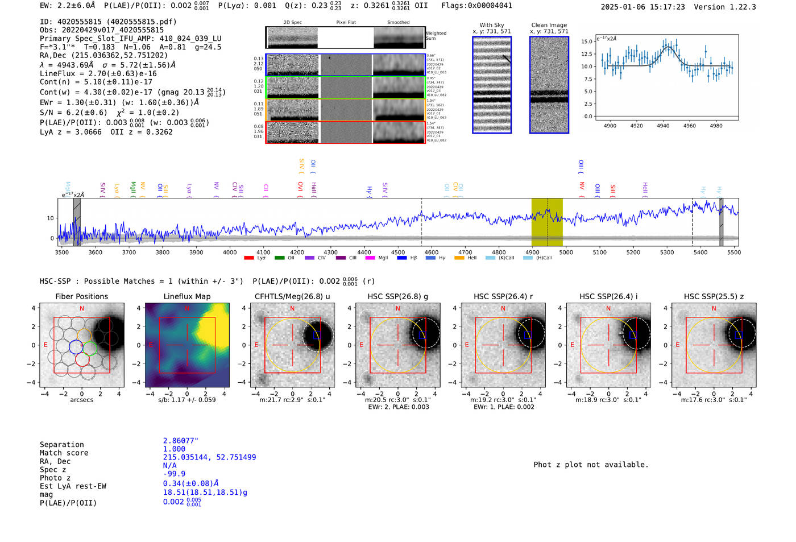Open the HSC SSP(26.4) i cutout
This screenshot has height=542, width=796.
[x=608, y=345]
